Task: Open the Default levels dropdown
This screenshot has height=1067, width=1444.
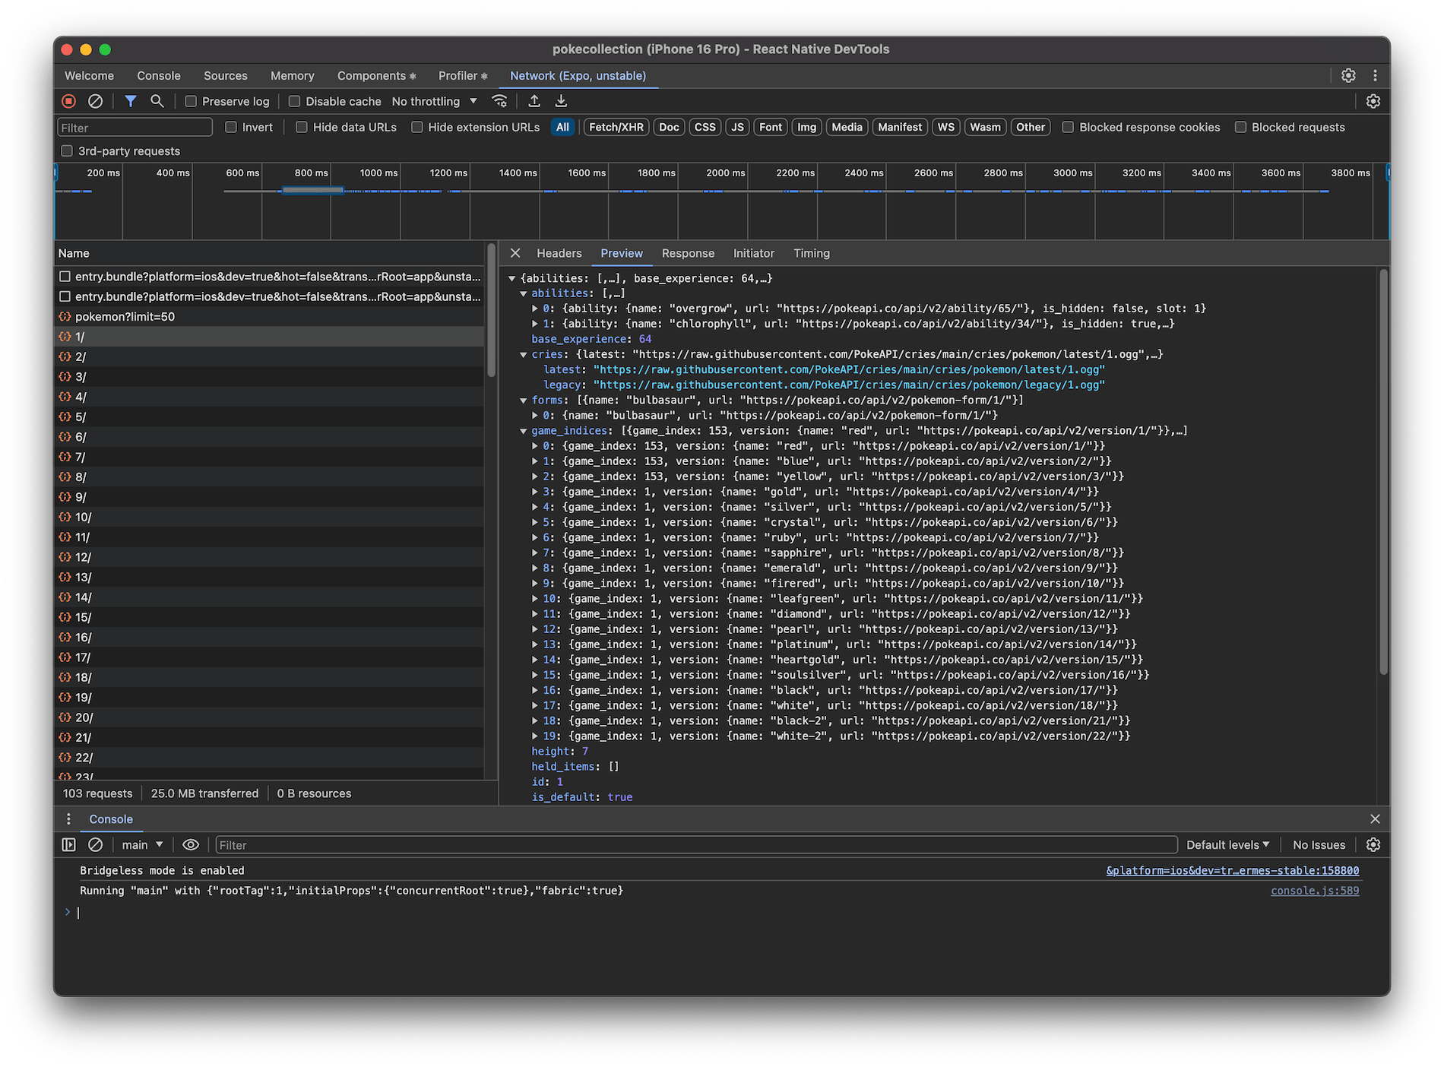Action: [1227, 844]
